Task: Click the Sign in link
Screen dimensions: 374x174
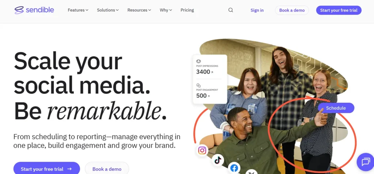Action: (x=257, y=10)
